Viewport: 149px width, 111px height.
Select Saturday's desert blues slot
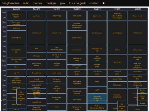tap(137, 72)
